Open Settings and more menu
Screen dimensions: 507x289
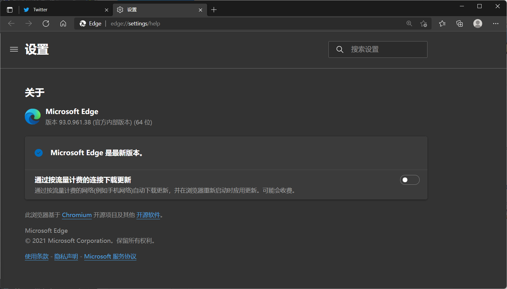[496, 24]
